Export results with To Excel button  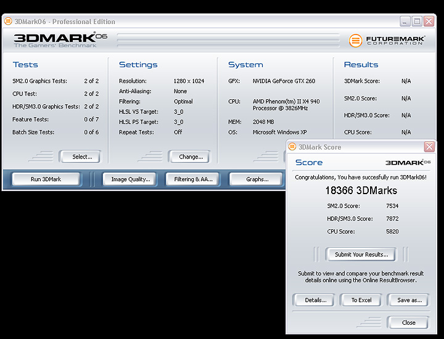361,300
